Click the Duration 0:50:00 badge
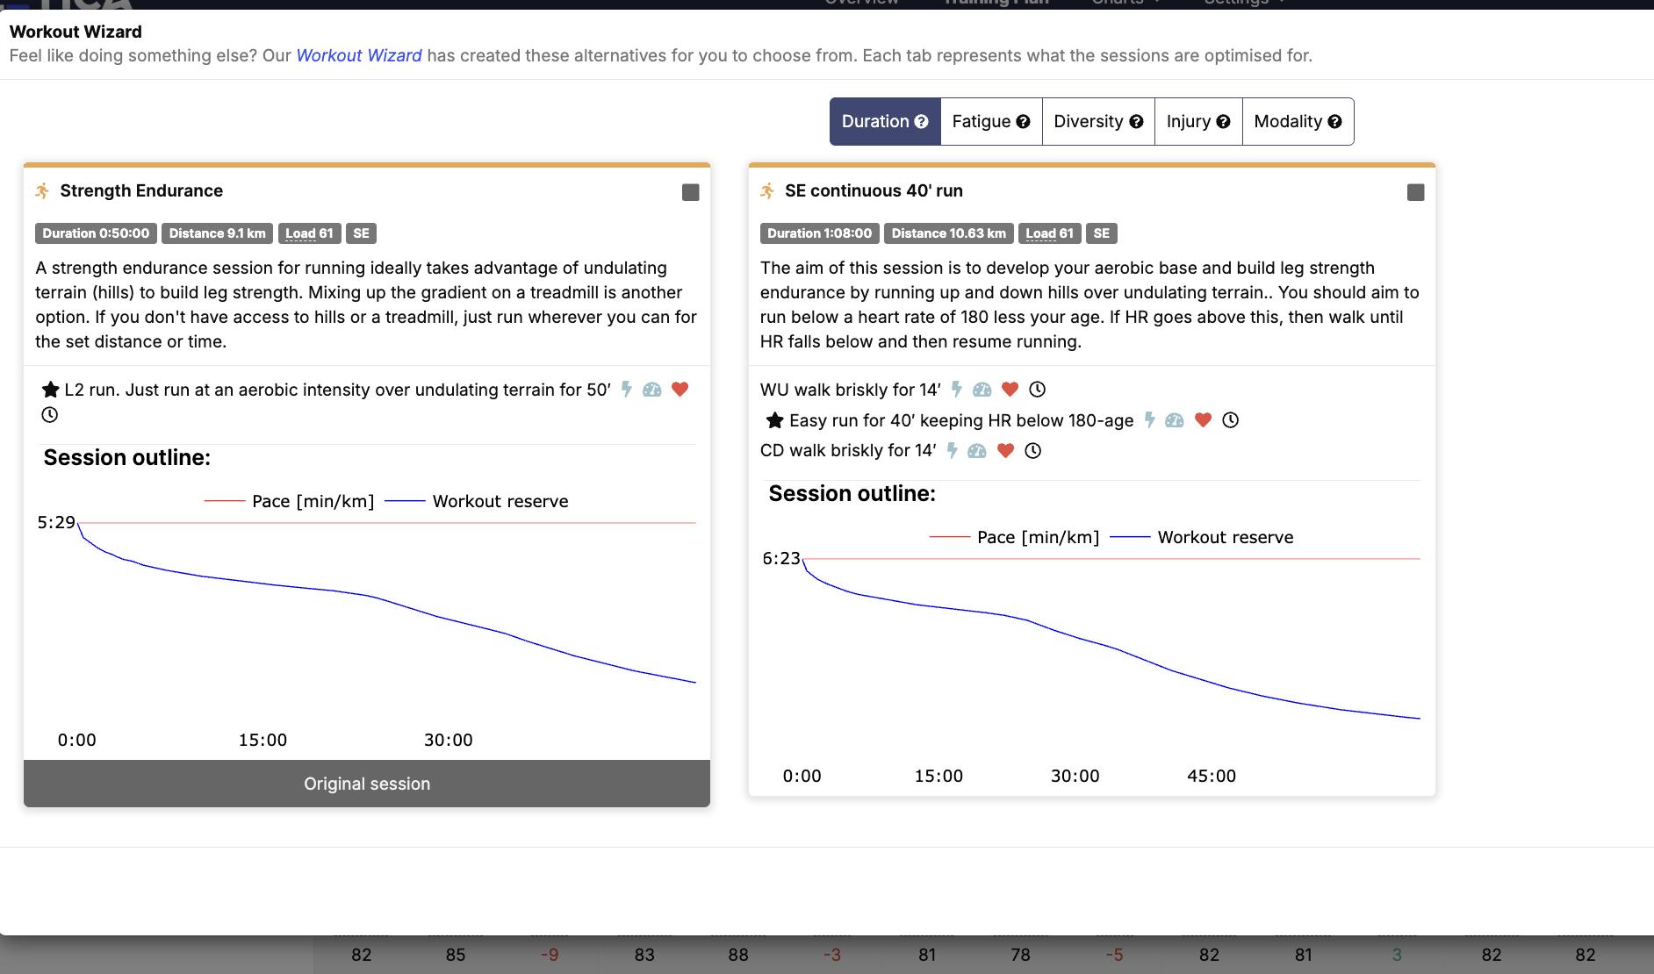This screenshot has width=1654, height=974. point(96,233)
